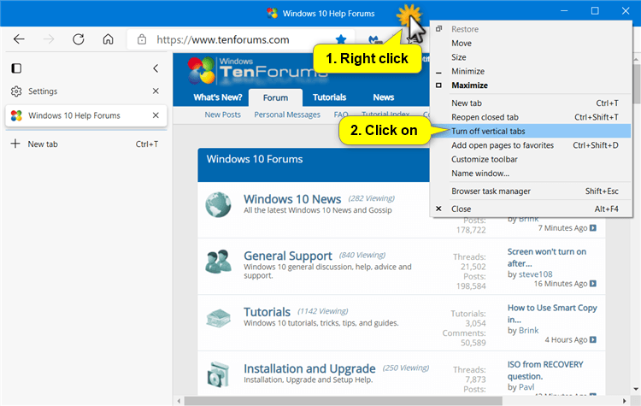Click the browser Back arrow
Image resolution: width=641 pixels, height=406 pixels.
19,39
